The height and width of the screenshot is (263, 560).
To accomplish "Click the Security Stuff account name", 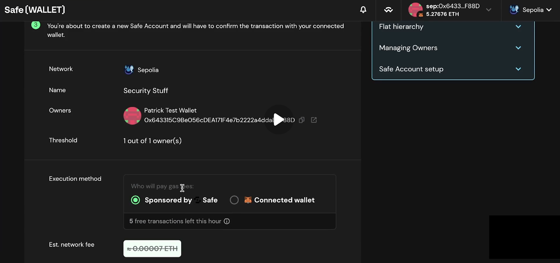I will pyautogui.click(x=146, y=91).
